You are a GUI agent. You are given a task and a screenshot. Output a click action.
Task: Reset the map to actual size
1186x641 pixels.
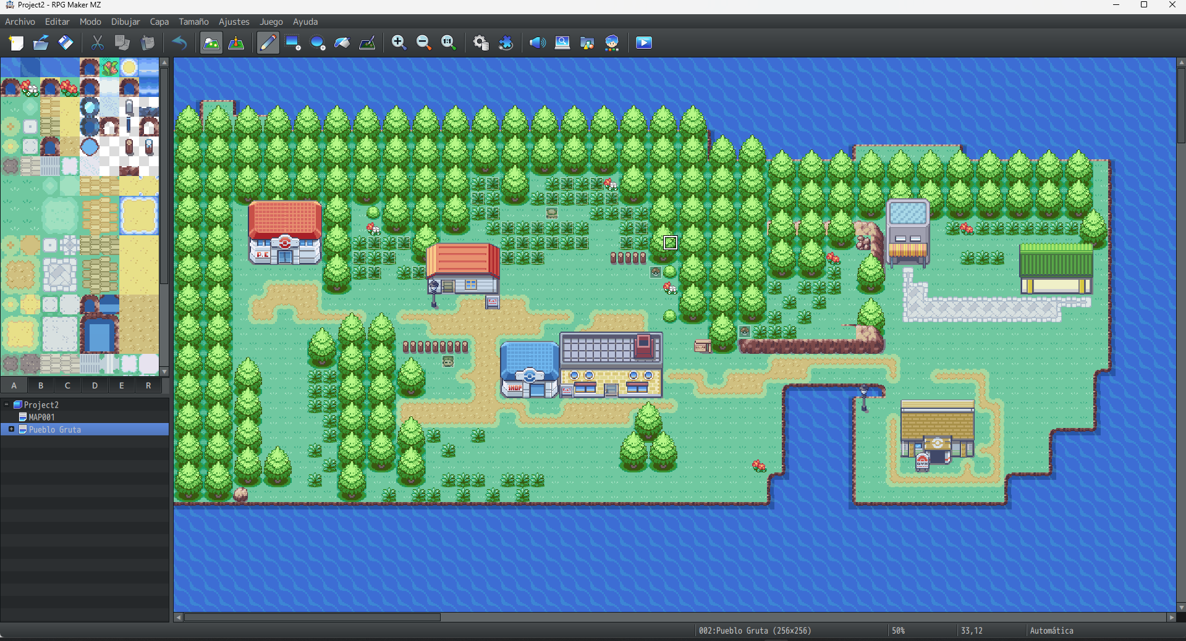click(x=449, y=43)
